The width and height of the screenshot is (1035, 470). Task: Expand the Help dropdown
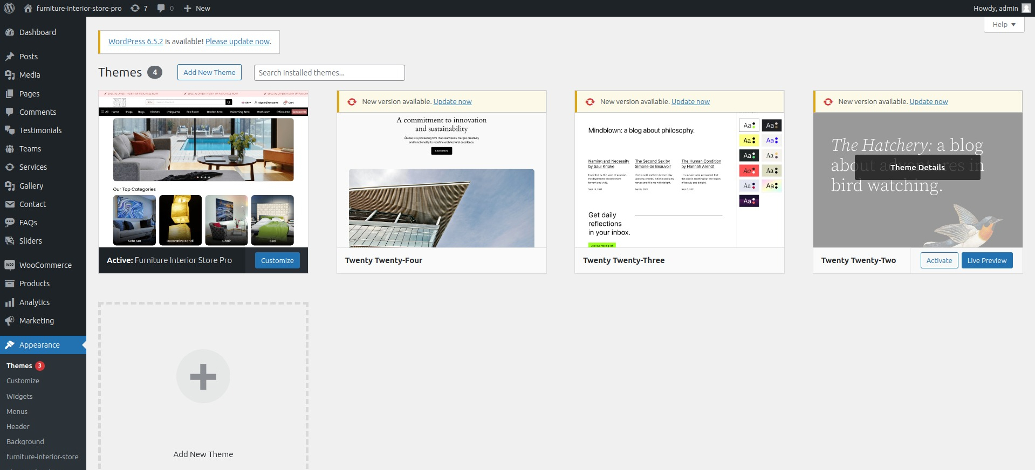[1004, 24]
